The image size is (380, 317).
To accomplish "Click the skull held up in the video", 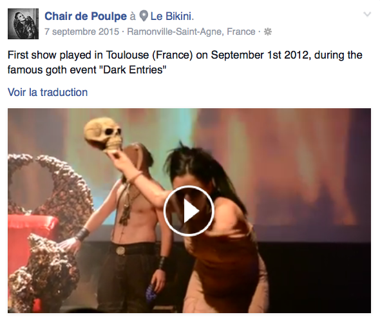I will tap(103, 135).
